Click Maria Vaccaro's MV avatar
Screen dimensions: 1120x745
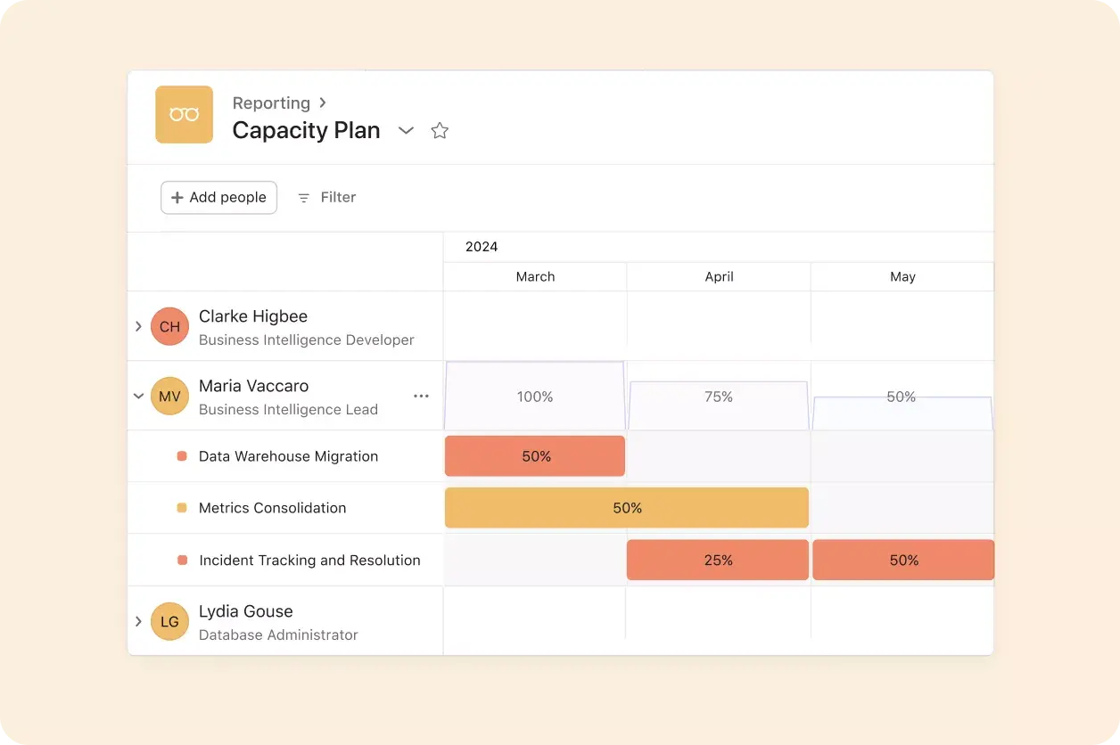point(169,396)
